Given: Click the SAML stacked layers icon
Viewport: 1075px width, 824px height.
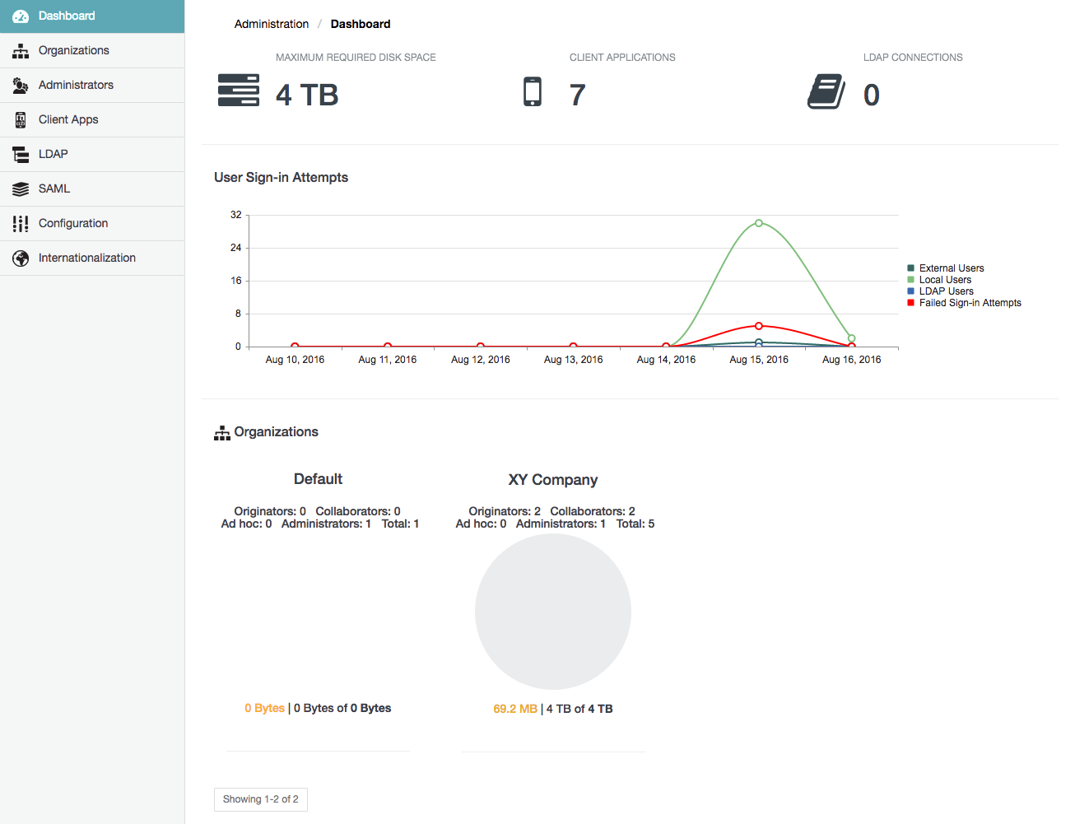Looking at the screenshot, I should pos(21,189).
